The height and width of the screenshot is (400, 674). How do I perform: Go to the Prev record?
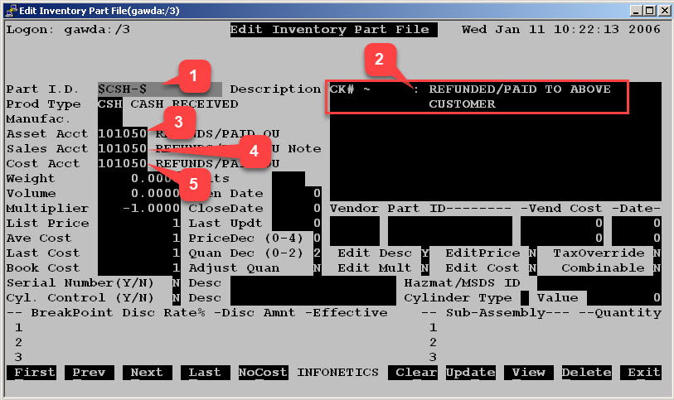[x=88, y=373]
